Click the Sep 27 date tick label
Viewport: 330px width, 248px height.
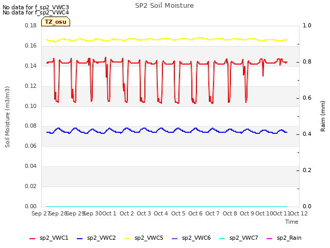pyautogui.click(x=40, y=213)
